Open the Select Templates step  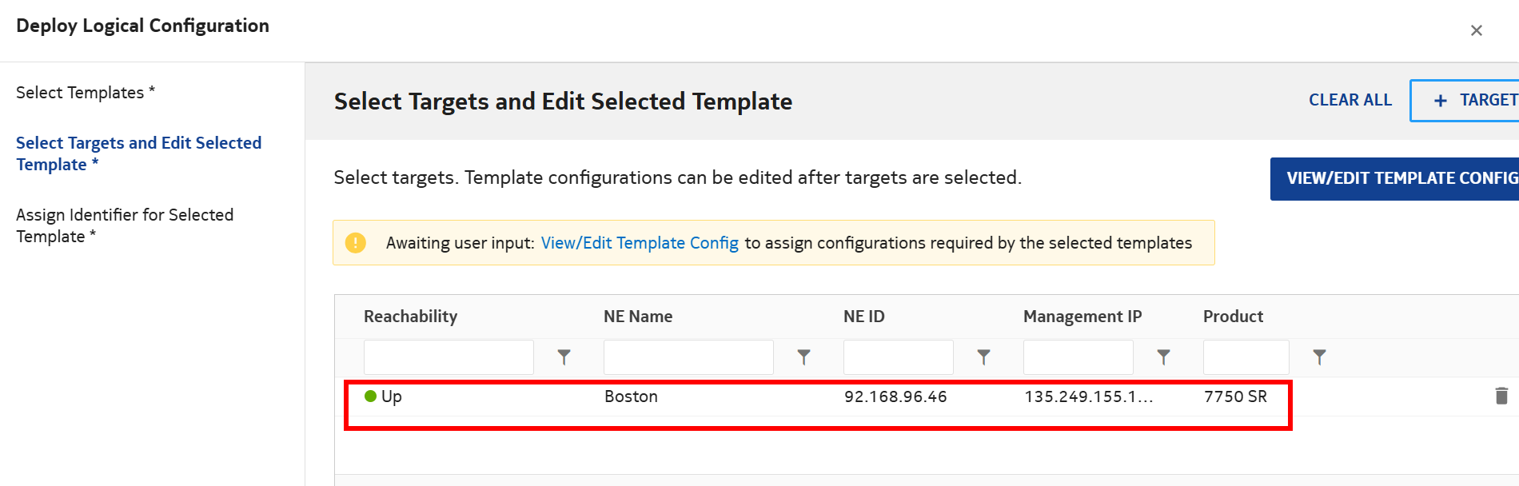(85, 93)
